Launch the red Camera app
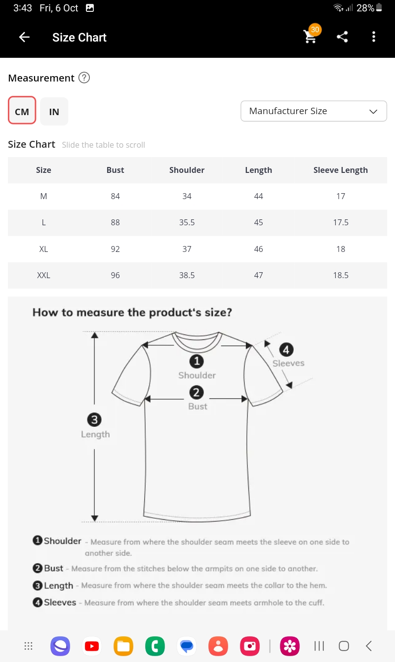 point(250,646)
